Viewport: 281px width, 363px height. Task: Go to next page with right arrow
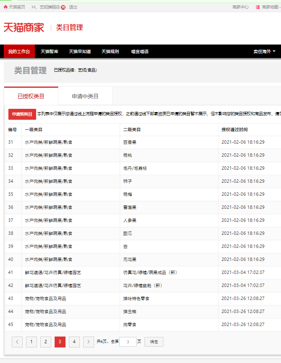click(89, 342)
